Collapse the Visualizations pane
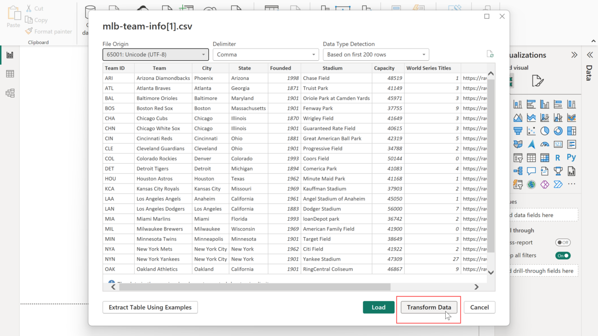Image resolution: width=598 pixels, height=336 pixels. tap(574, 55)
